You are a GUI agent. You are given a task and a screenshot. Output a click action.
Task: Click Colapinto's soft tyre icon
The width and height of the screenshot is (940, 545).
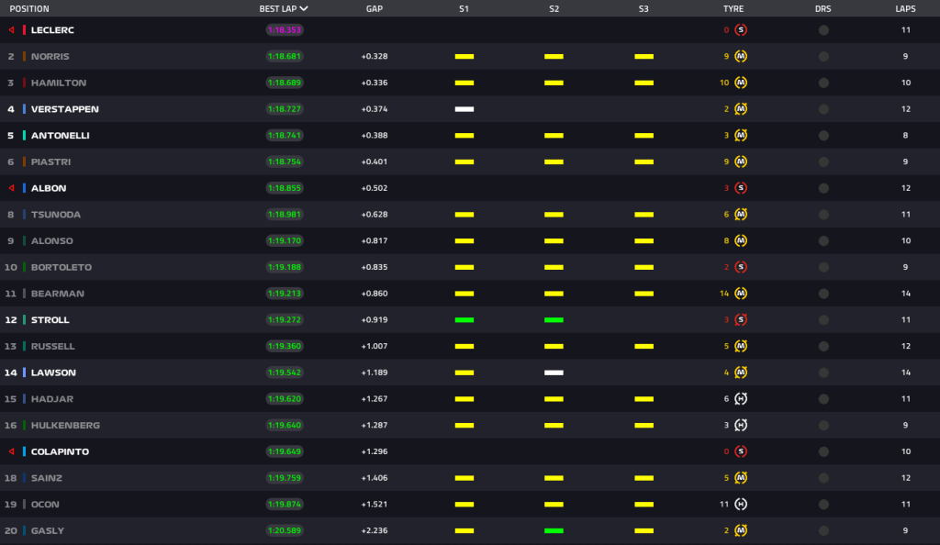741,451
